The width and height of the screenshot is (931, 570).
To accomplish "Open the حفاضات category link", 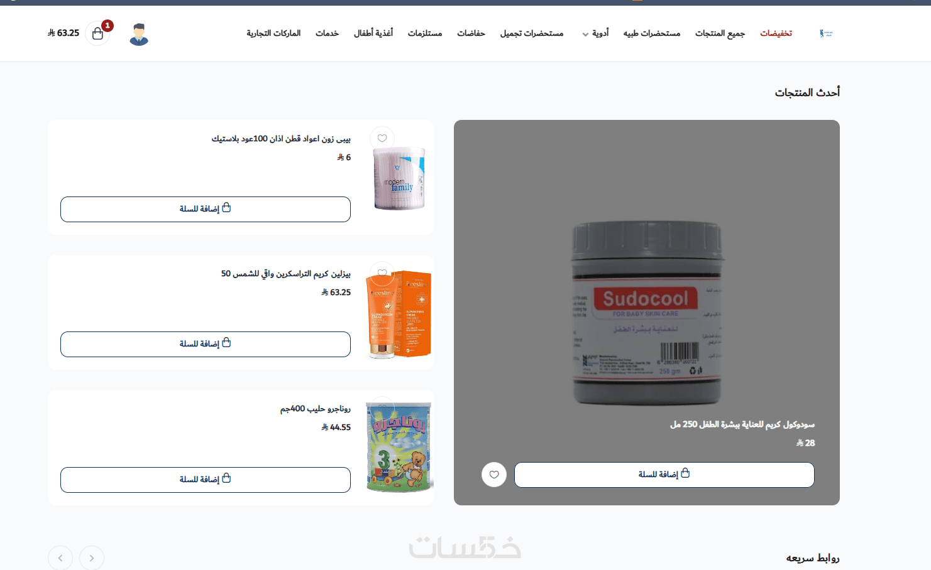I will coord(471,33).
